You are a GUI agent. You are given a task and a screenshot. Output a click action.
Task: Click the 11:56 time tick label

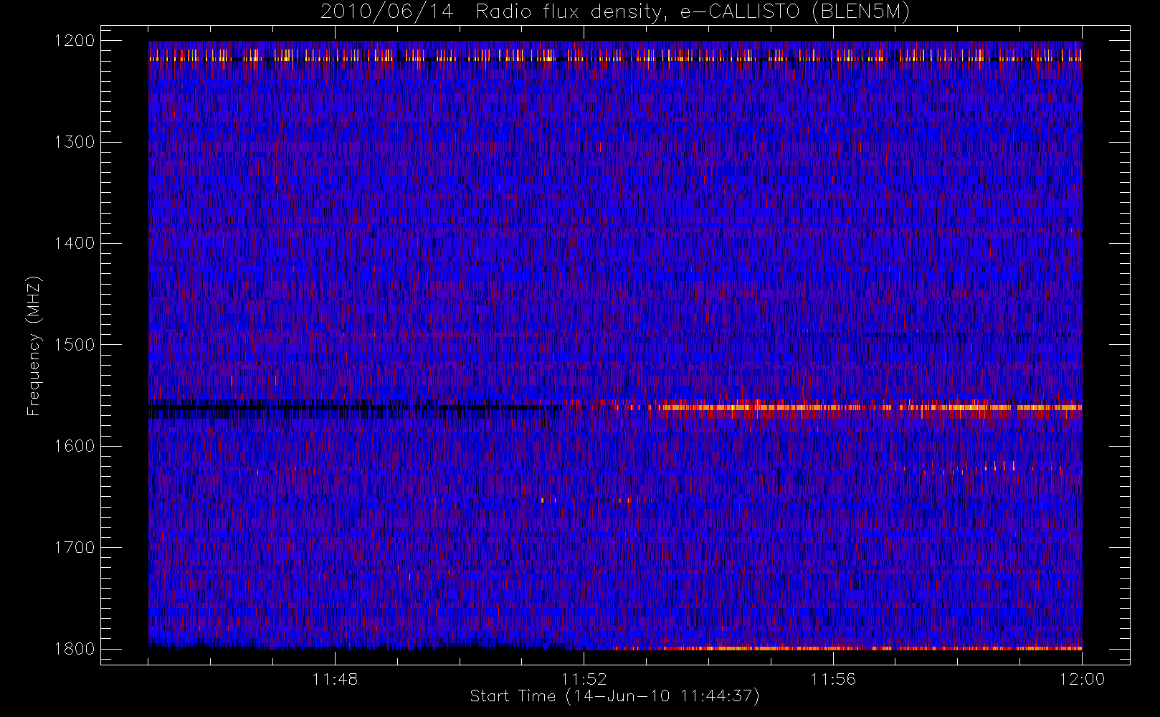(833, 679)
